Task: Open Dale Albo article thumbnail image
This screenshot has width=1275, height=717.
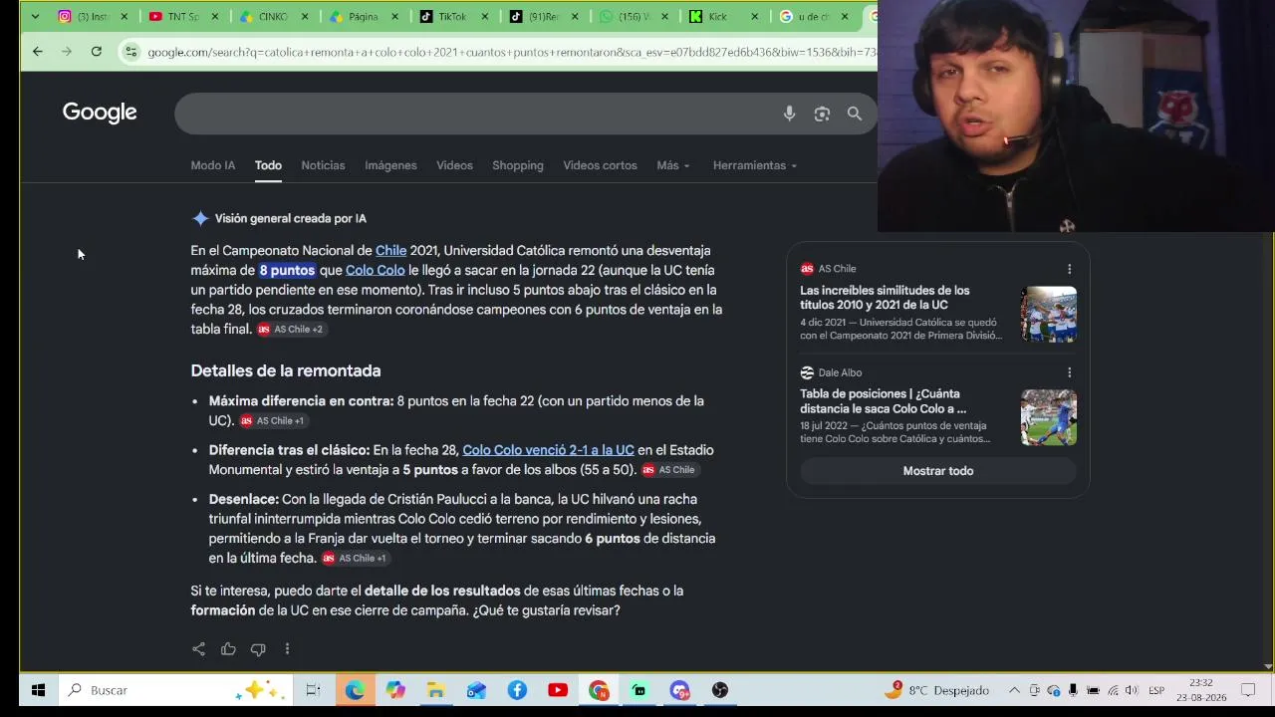Action: [1049, 417]
